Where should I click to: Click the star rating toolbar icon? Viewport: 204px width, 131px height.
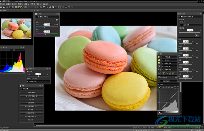point(66,7)
